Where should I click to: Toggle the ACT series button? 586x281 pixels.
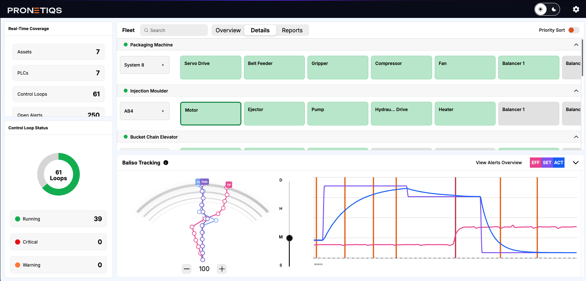(558, 163)
